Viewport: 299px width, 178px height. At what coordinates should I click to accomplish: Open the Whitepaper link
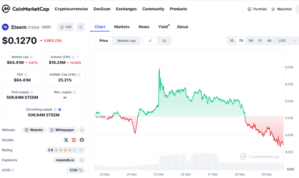62,130
